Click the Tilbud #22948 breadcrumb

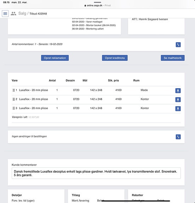(38, 14)
